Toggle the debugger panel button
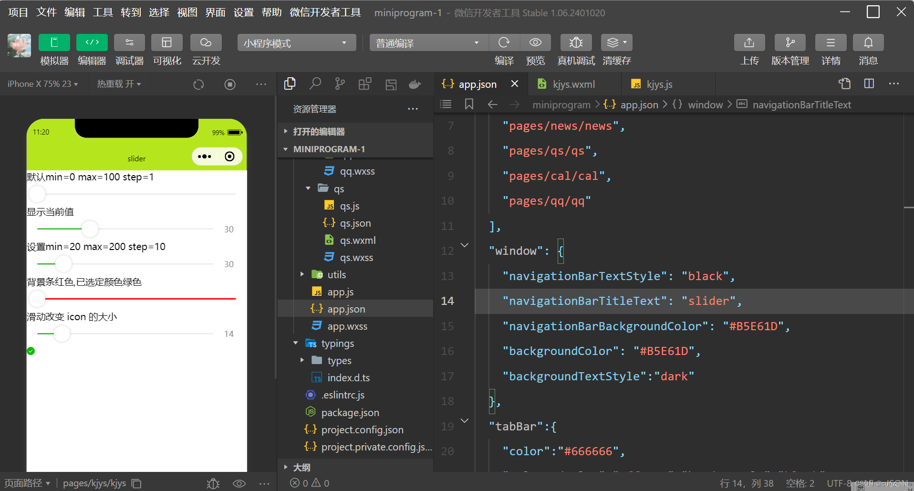The image size is (914, 491). coord(129,42)
